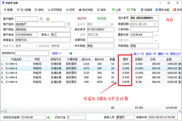This screenshot has width=182, height=121.
Task: Click the search icon beside 客户编号
Action: coord(41,19)
